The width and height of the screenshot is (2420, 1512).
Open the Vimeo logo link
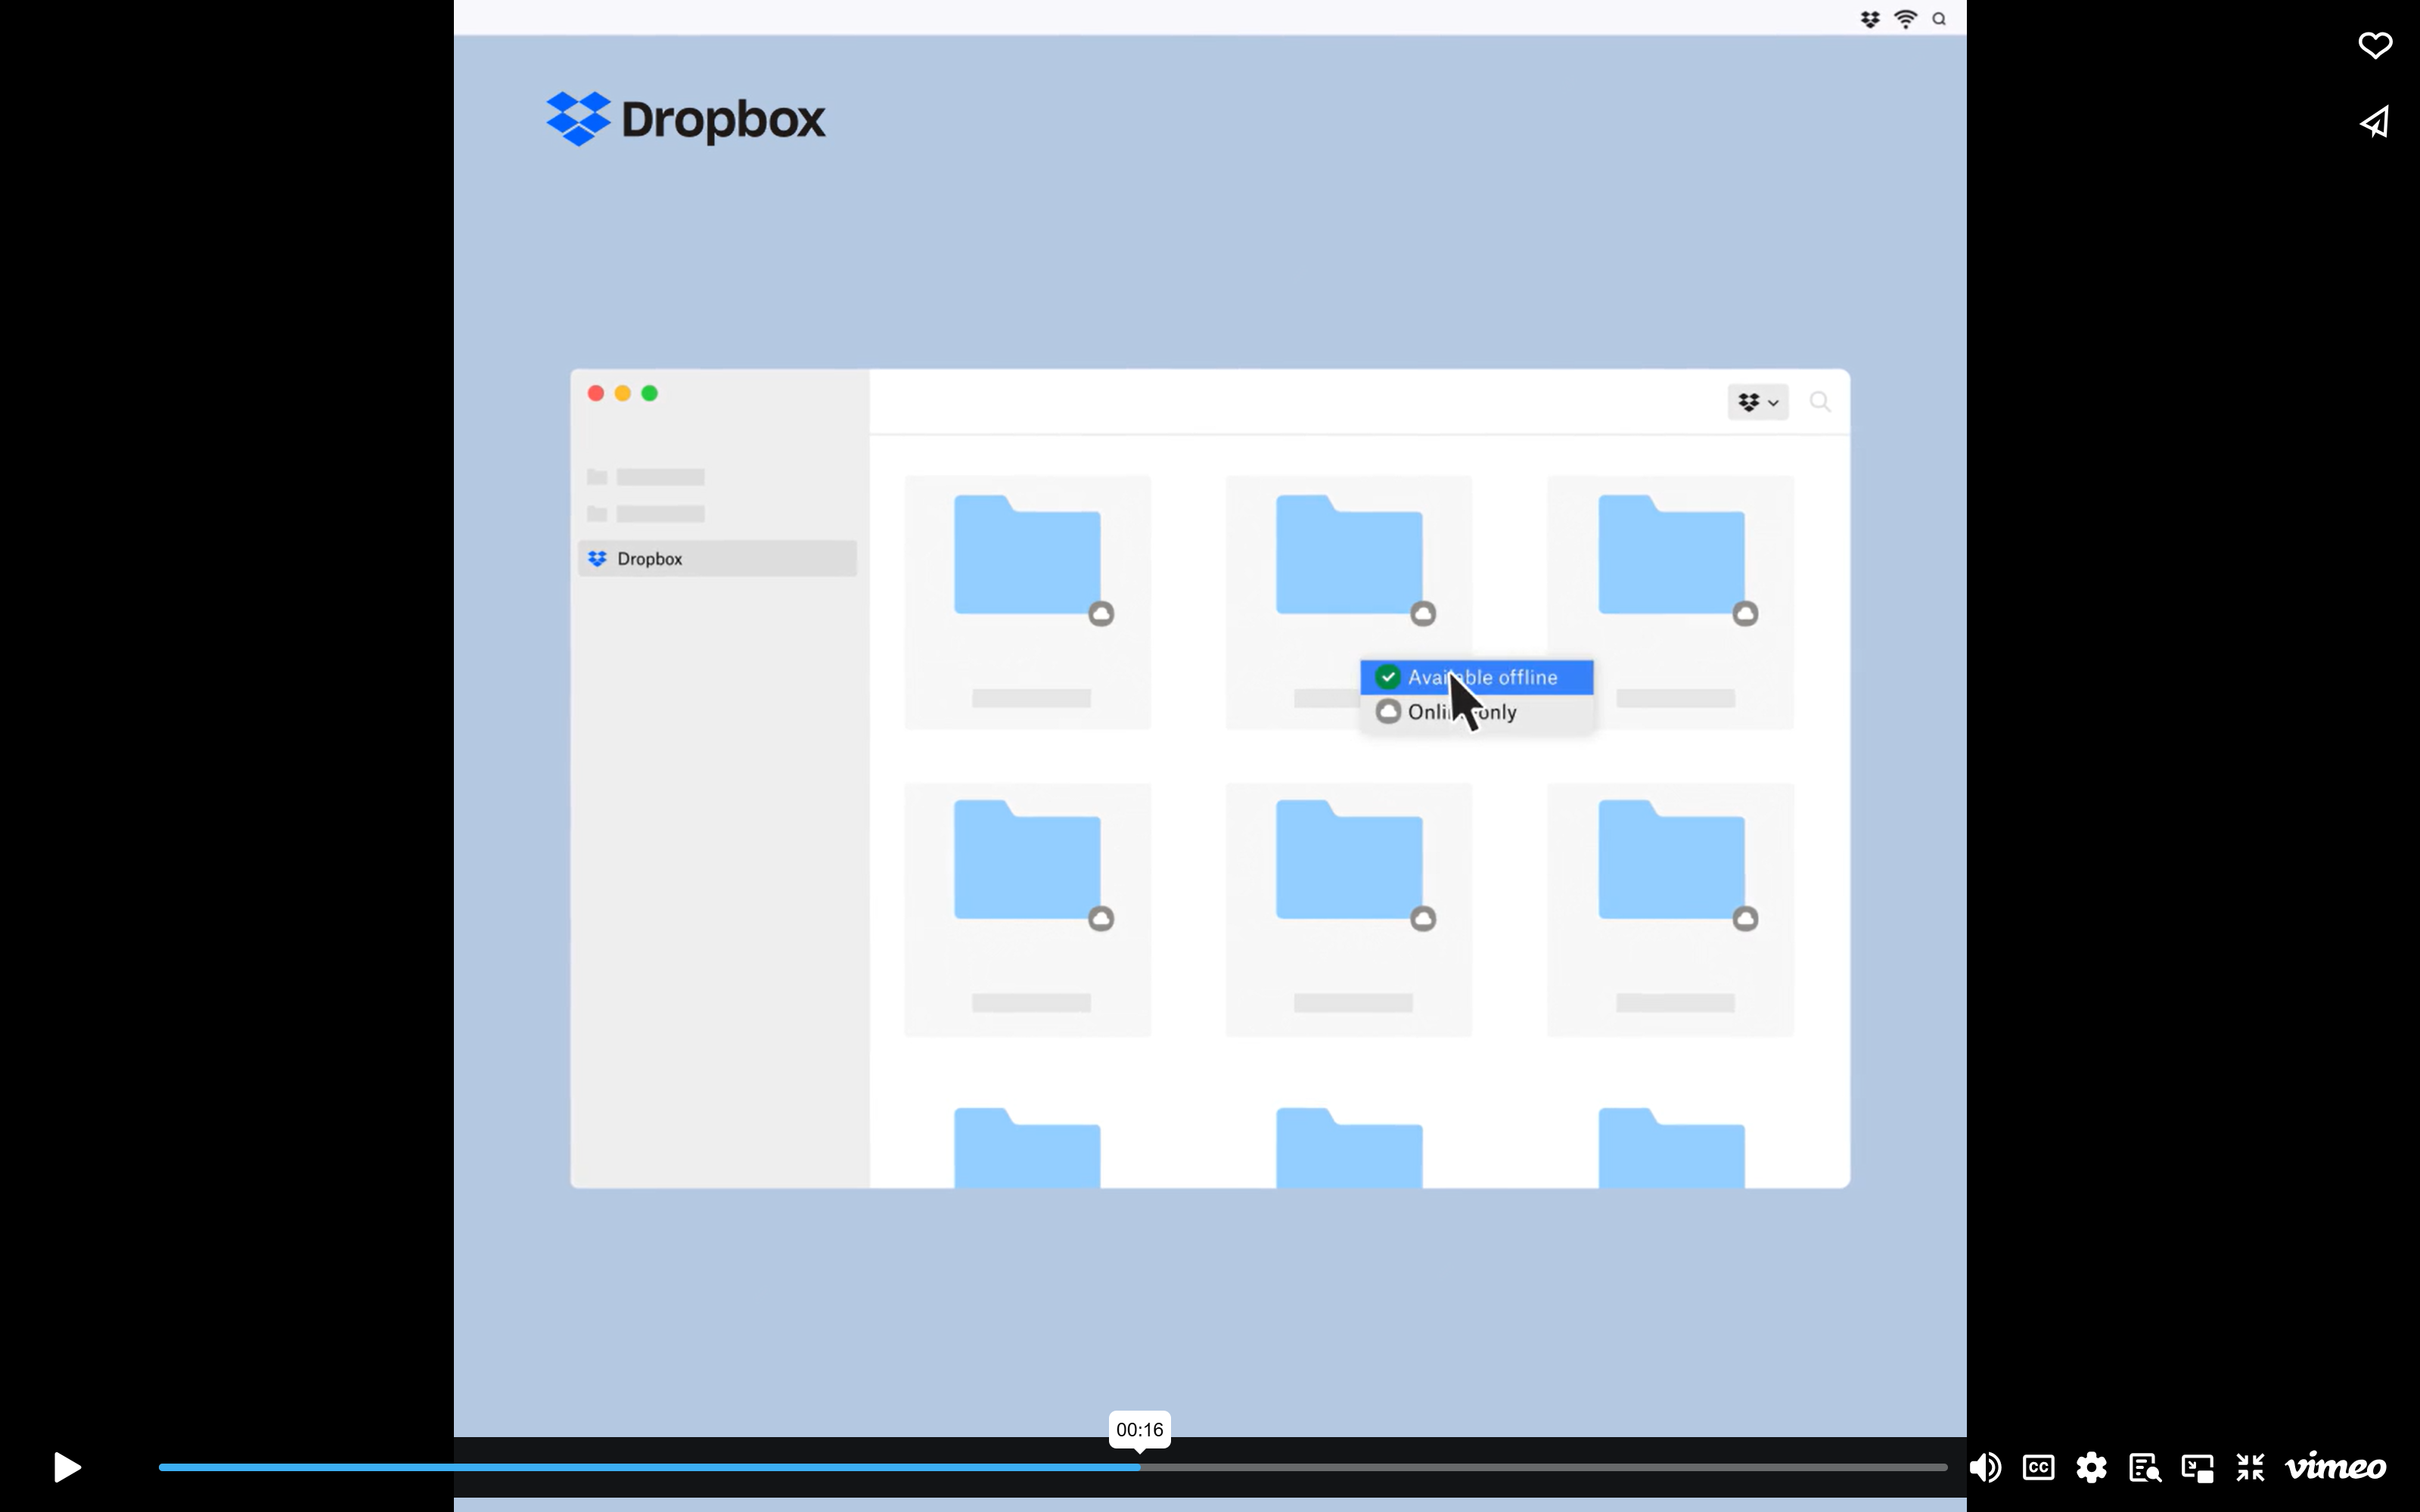[2336, 1467]
